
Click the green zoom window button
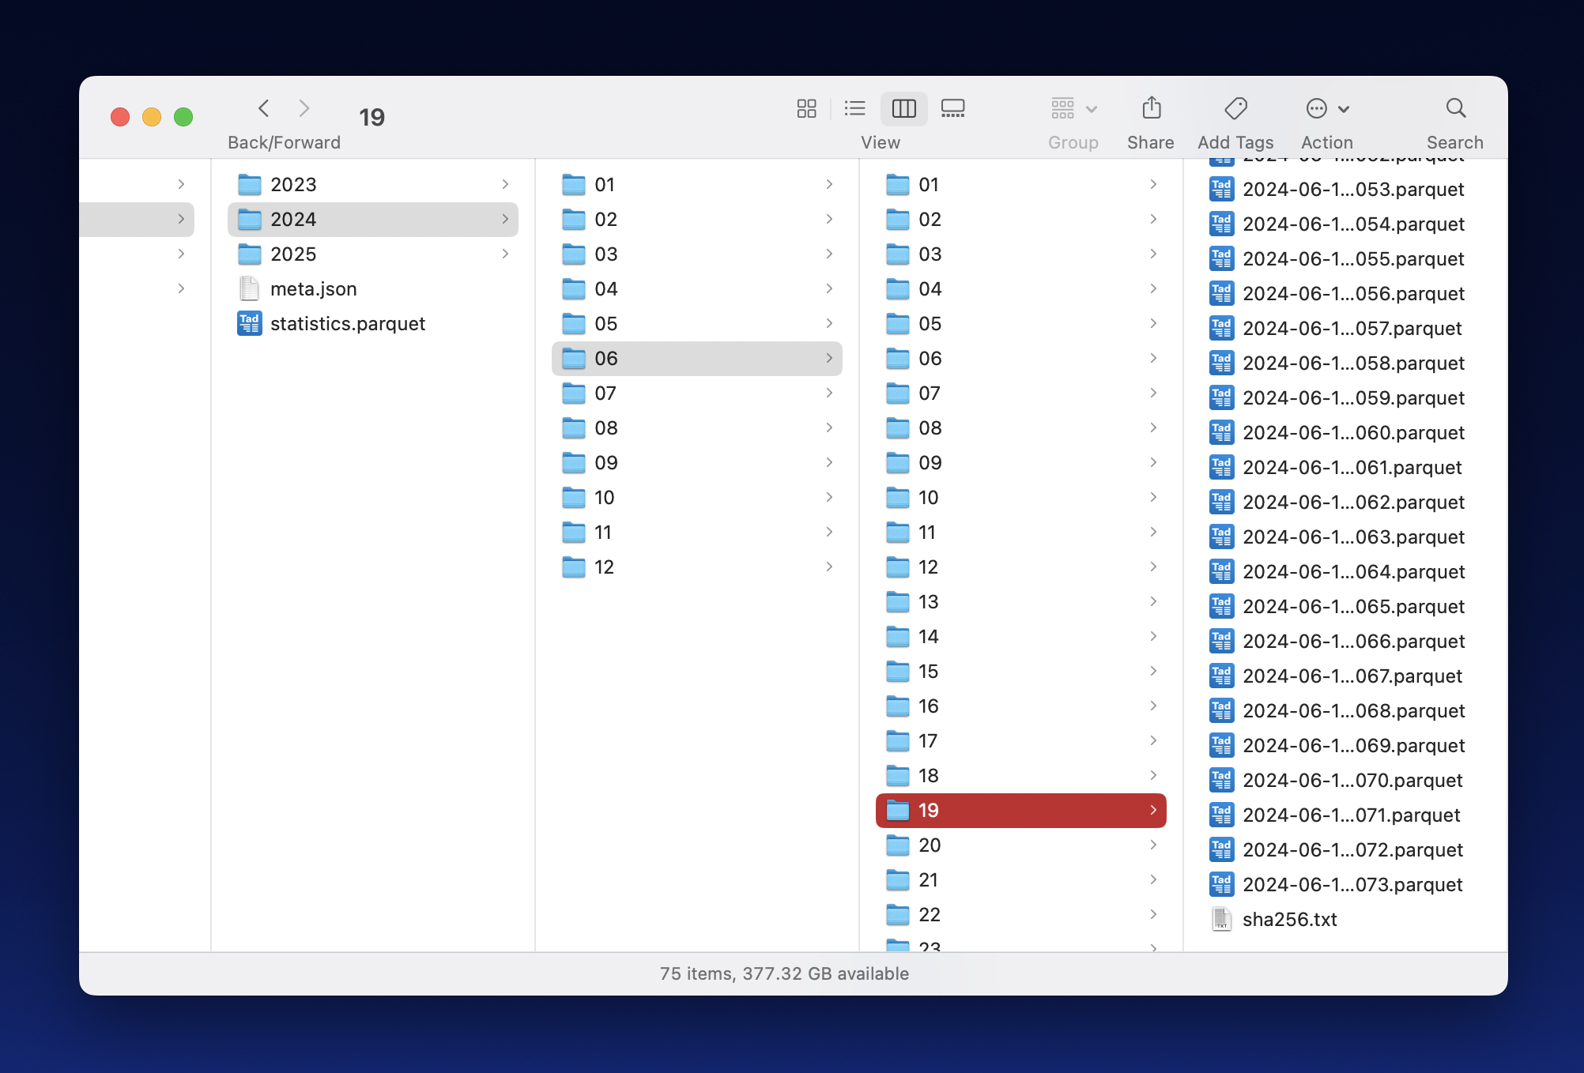tap(183, 117)
